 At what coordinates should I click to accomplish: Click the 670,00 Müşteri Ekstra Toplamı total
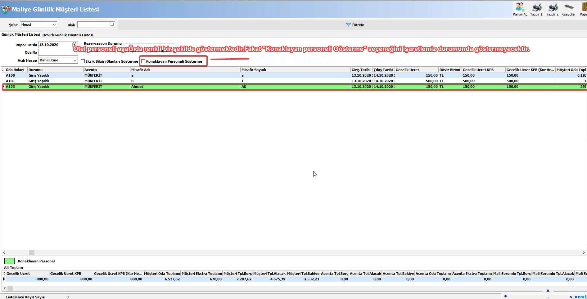(x=202, y=279)
